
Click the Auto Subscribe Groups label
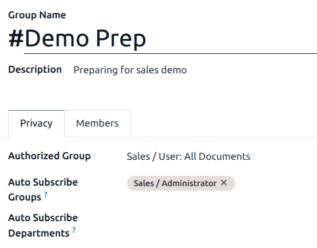pos(43,190)
